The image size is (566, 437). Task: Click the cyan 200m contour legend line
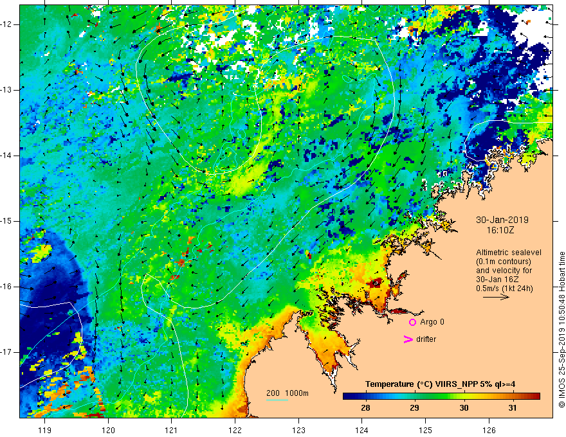(x=277, y=400)
